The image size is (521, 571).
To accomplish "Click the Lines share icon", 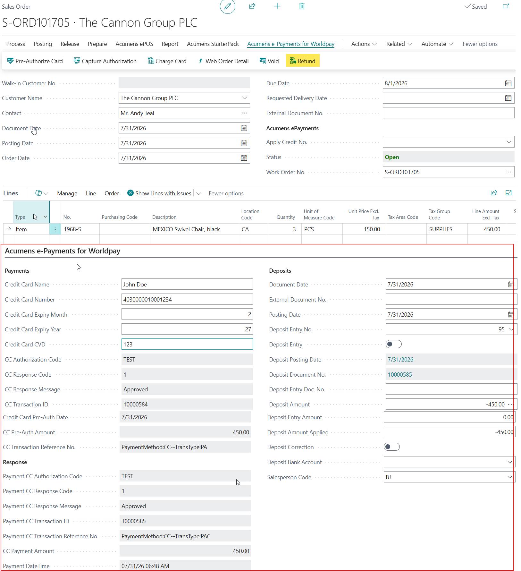I will click(494, 193).
